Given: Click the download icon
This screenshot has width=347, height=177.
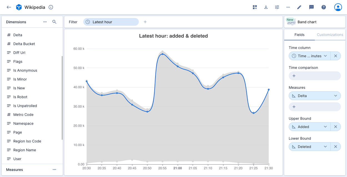Looking at the screenshot, I should [266, 7].
